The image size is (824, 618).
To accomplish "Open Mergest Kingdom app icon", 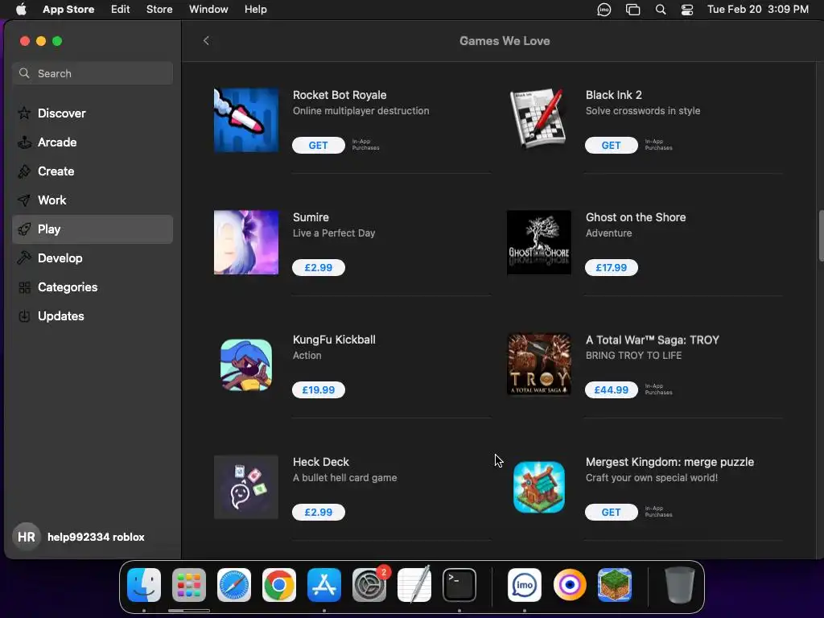I will [x=538, y=487].
